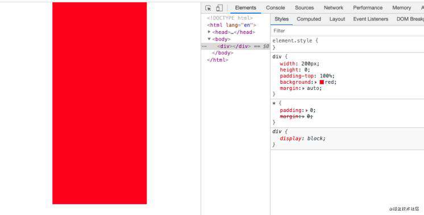Expand the padding shorthand arrow
Image resolution: width=424 pixels, height=215 pixels.
(307, 110)
